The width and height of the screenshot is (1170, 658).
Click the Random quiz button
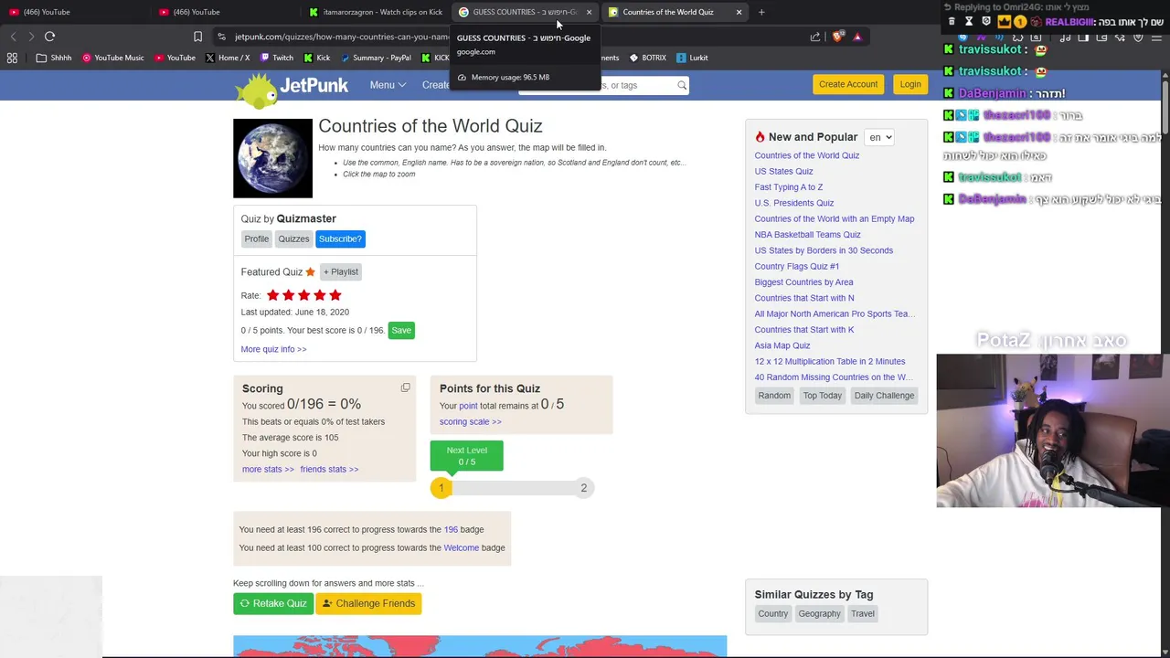coord(774,396)
